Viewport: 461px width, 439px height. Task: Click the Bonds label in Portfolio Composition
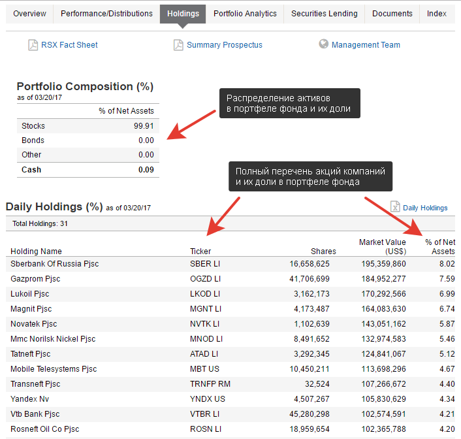click(x=33, y=140)
